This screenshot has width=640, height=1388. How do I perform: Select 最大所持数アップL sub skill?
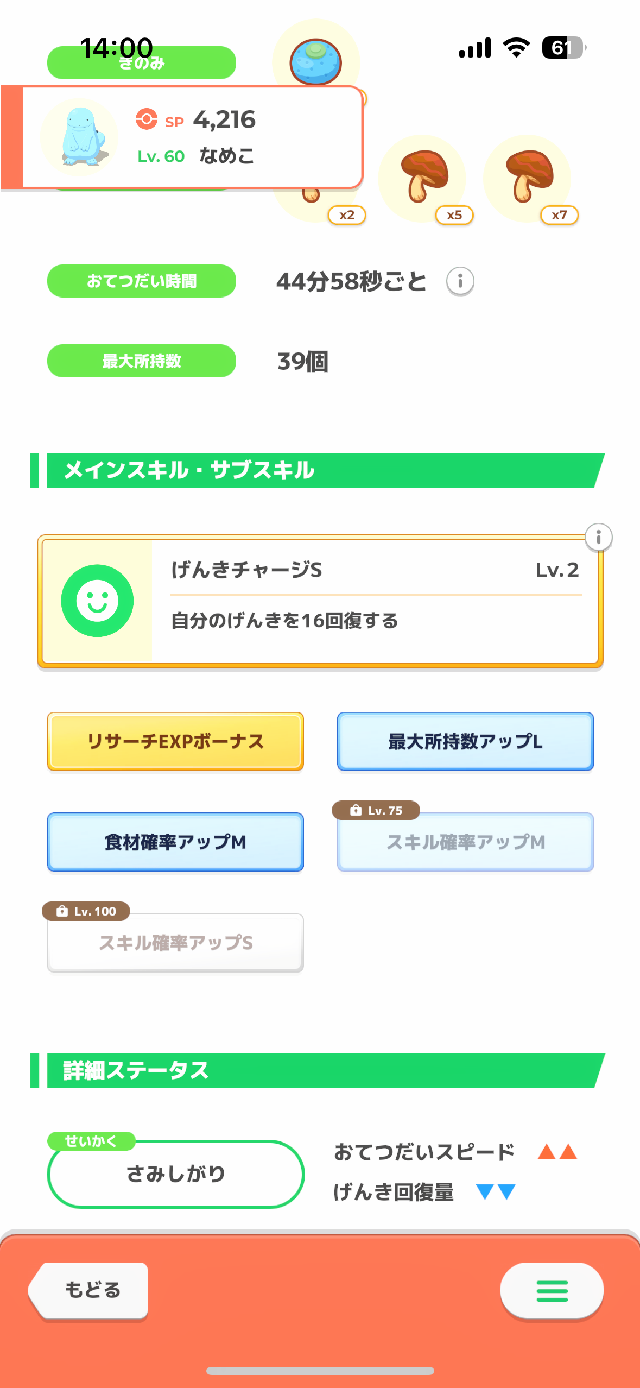[x=465, y=741]
